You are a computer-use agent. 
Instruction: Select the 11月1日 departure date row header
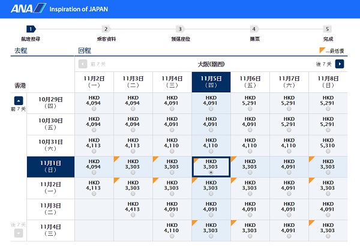pos(50,167)
